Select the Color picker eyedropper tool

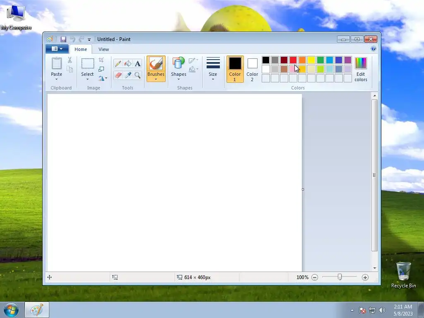coord(128,75)
